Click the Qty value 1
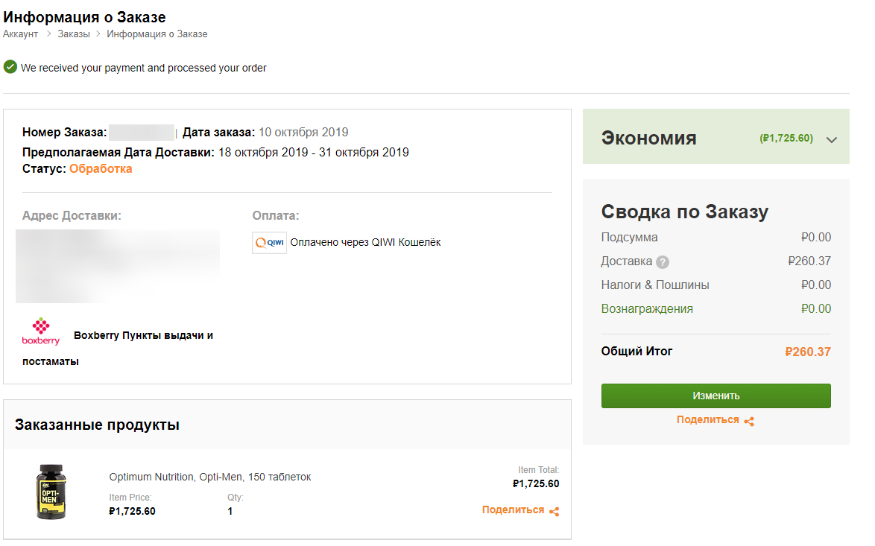The image size is (875, 546). click(x=230, y=511)
